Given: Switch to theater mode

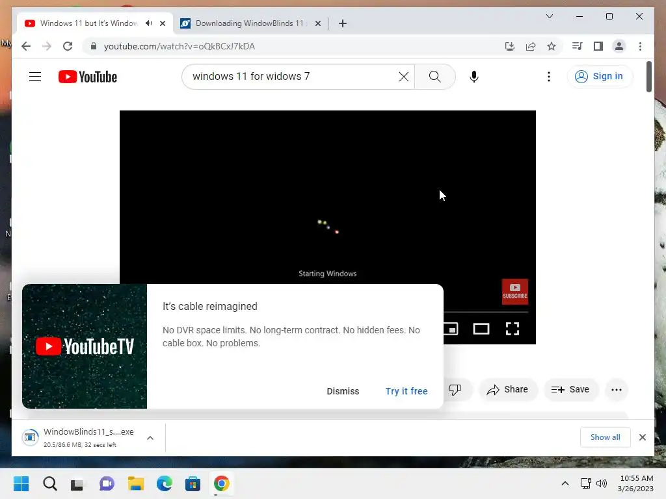Looking at the screenshot, I should (481, 329).
